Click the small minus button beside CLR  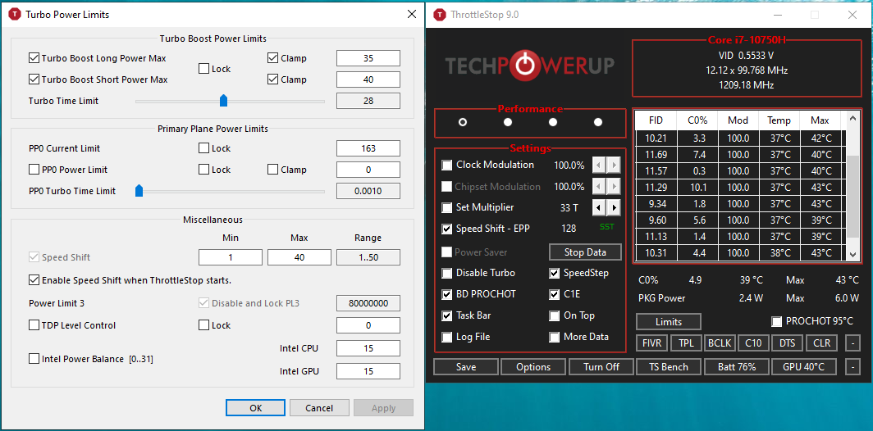point(853,343)
